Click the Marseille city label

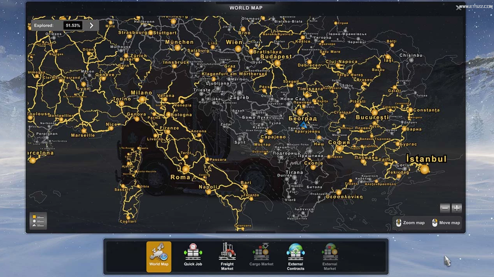[83, 135]
